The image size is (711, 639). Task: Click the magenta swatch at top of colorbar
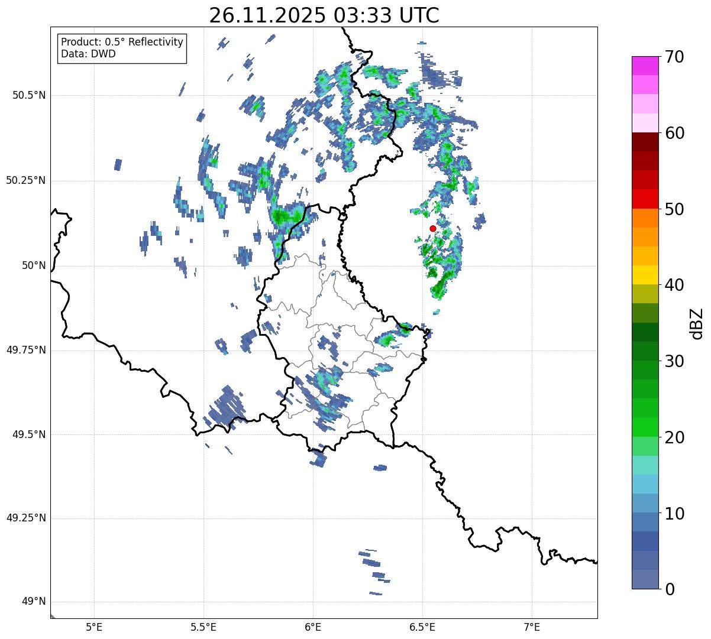pyautogui.click(x=645, y=66)
